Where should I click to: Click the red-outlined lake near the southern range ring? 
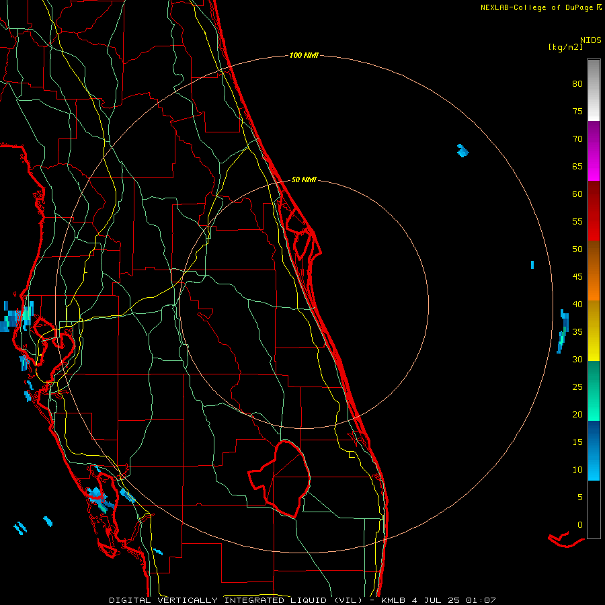click(x=281, y=478)
